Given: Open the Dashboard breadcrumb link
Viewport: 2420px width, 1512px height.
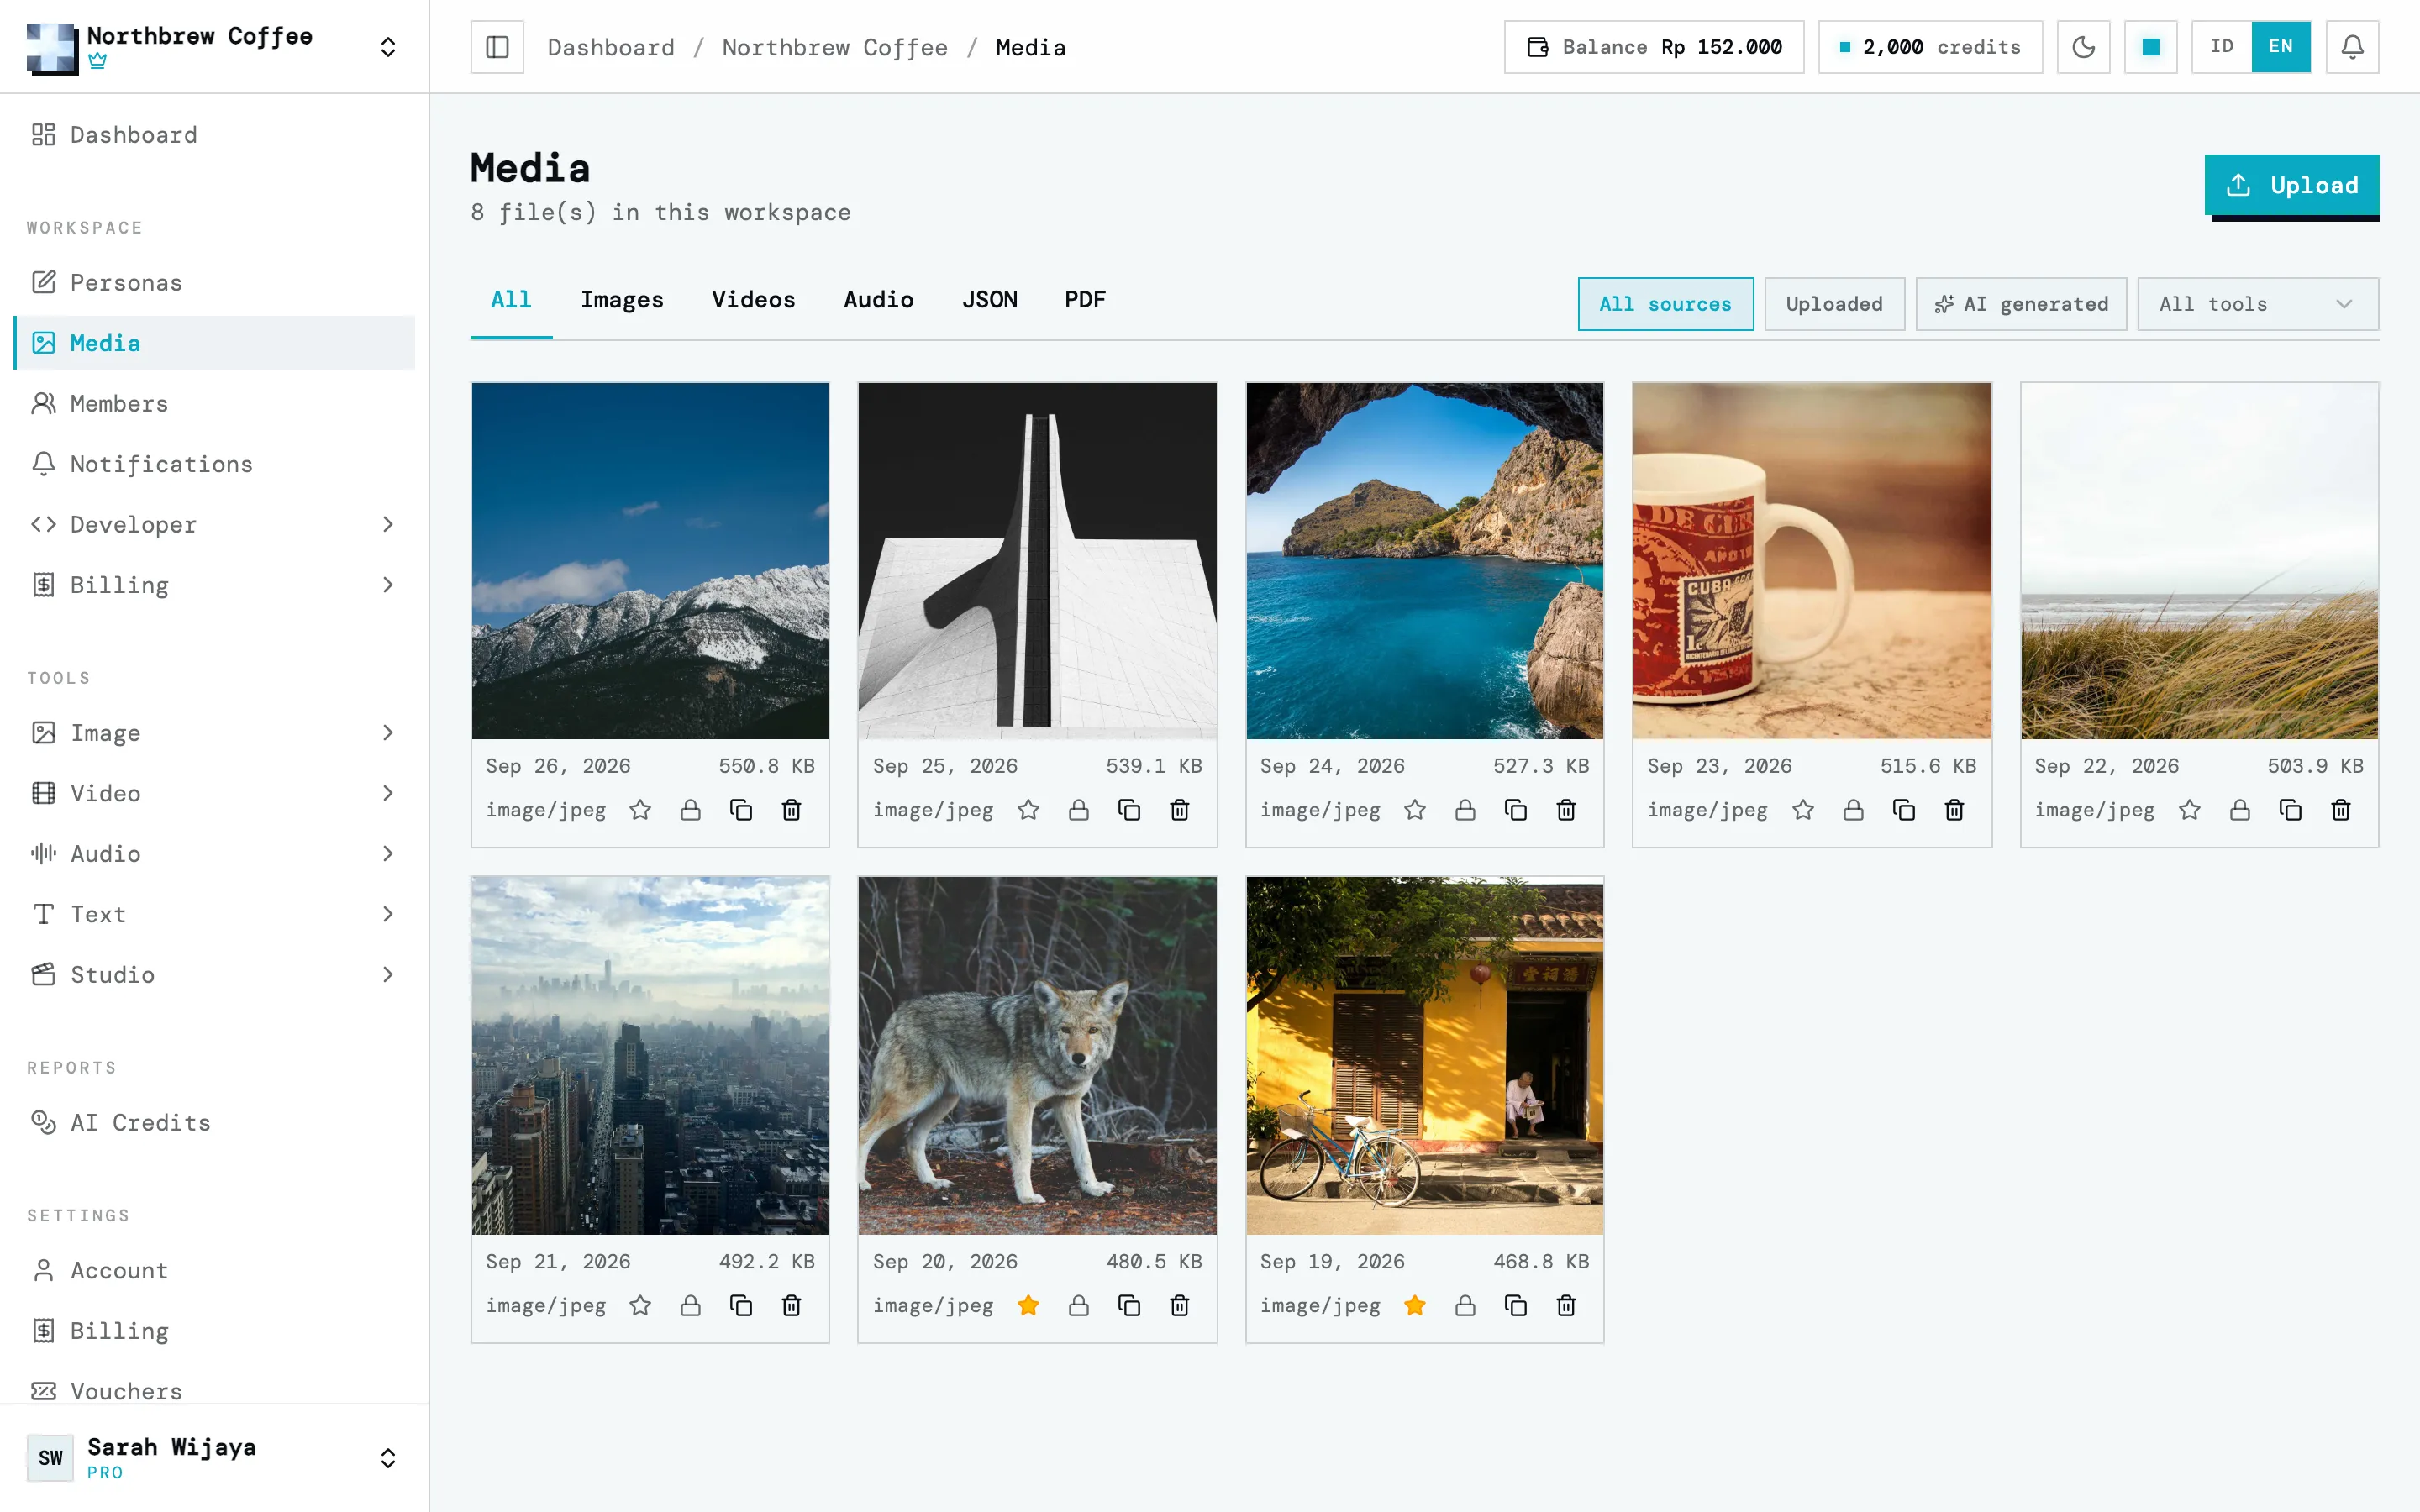Looking at the screenshot, I should [611, 47].
